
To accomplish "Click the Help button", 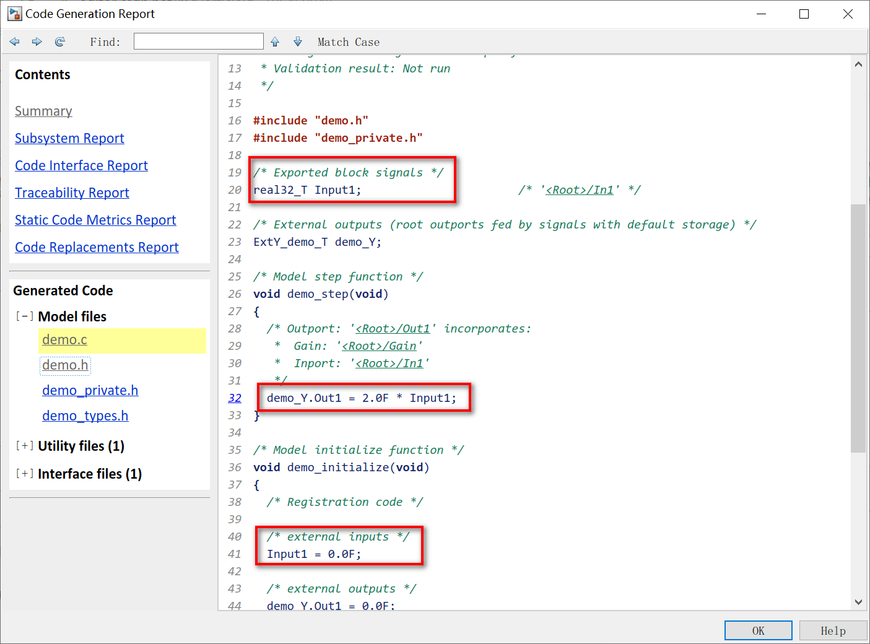I will point(833,630).
